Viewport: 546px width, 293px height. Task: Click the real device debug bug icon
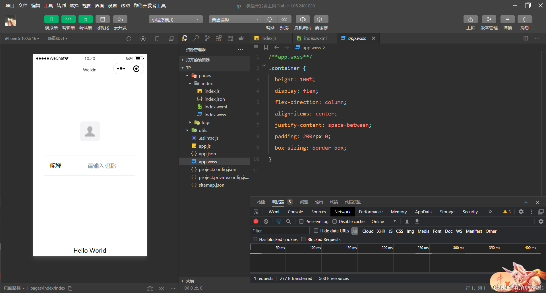303,19
